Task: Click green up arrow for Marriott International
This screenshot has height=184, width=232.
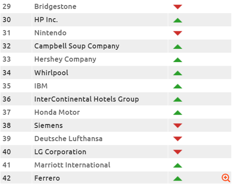Action: [177, 165]
